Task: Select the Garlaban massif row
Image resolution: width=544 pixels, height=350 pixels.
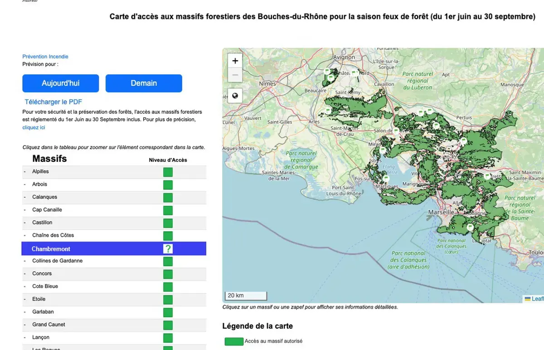Action: coord(114,312)
